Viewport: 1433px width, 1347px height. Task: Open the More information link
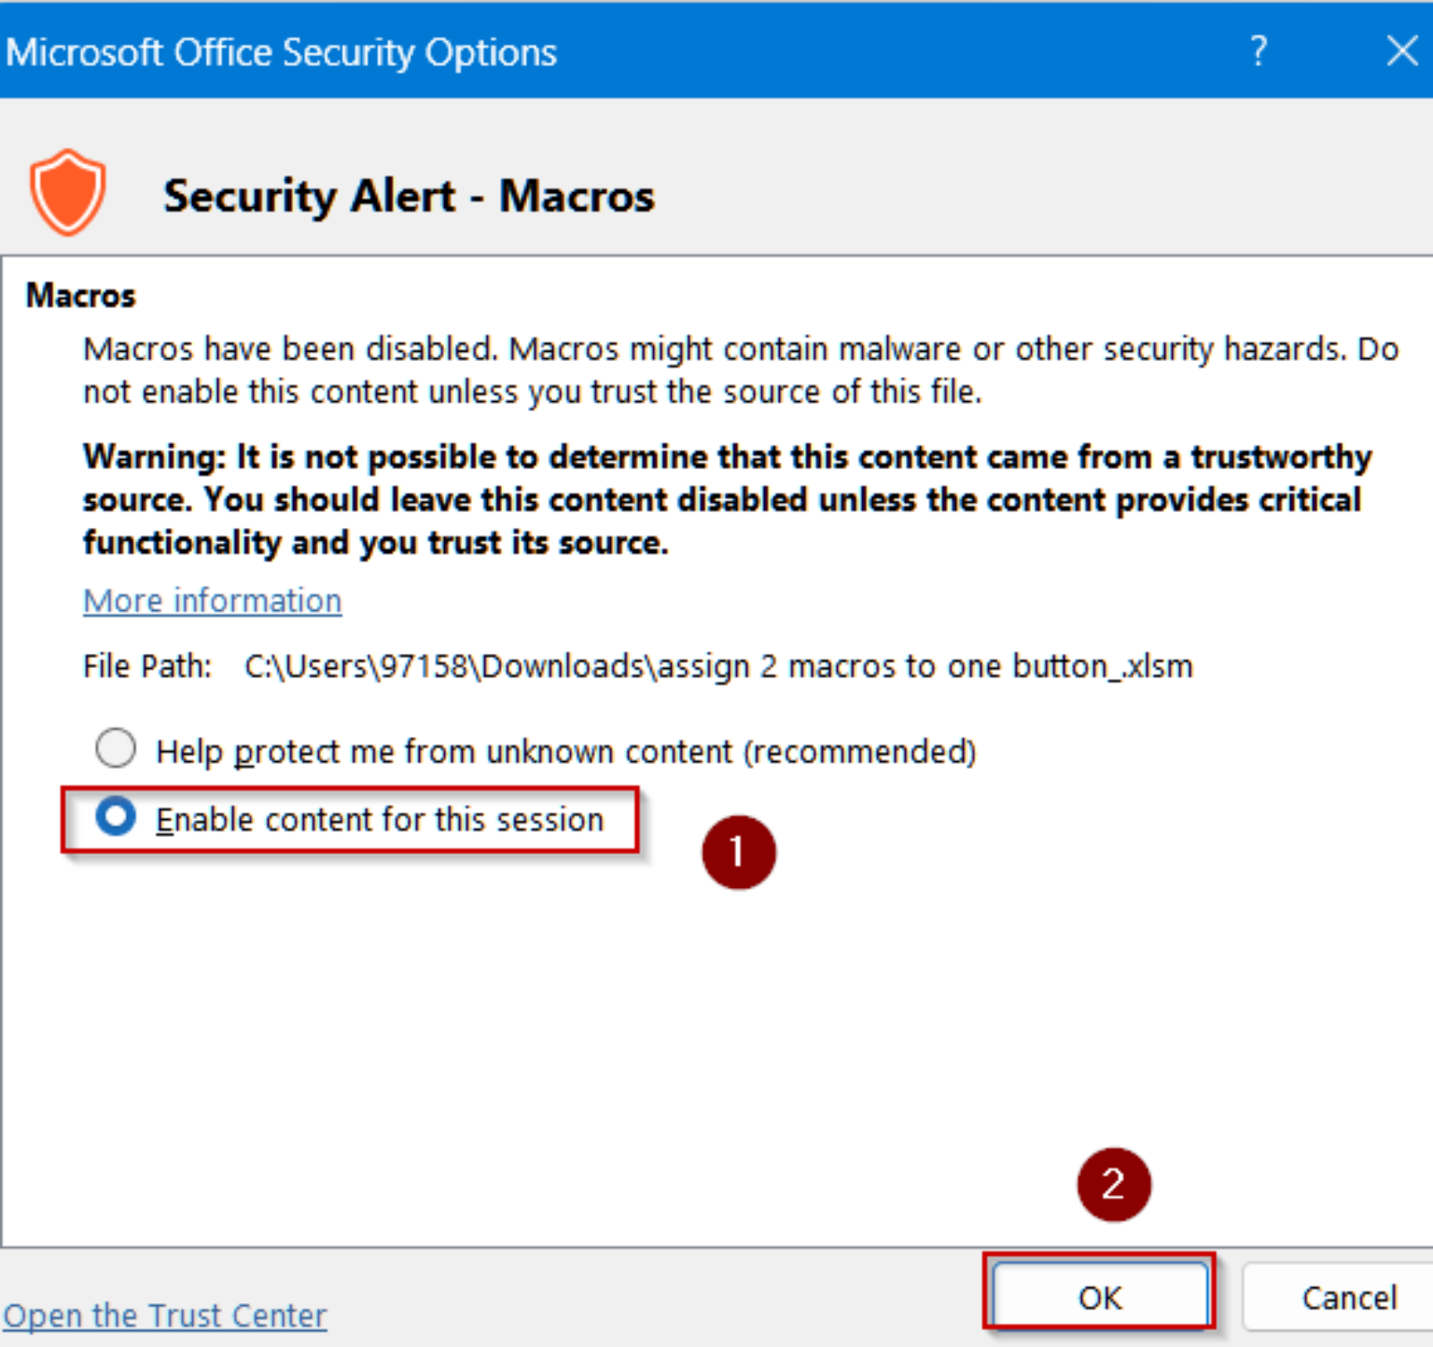pyautogui.click(x=212, y=600)
